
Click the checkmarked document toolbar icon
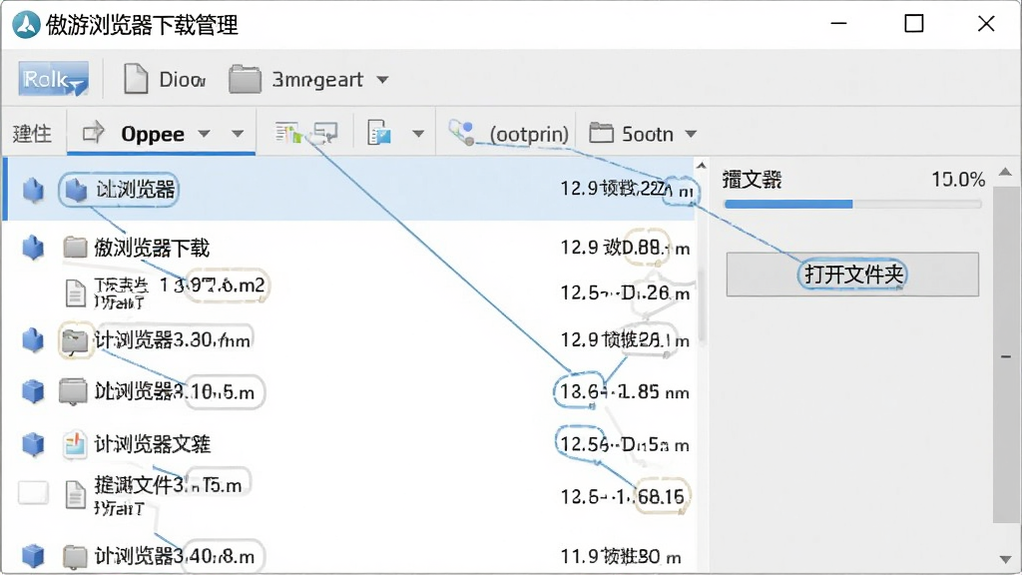pyautogui.click(x=378, y=133)
